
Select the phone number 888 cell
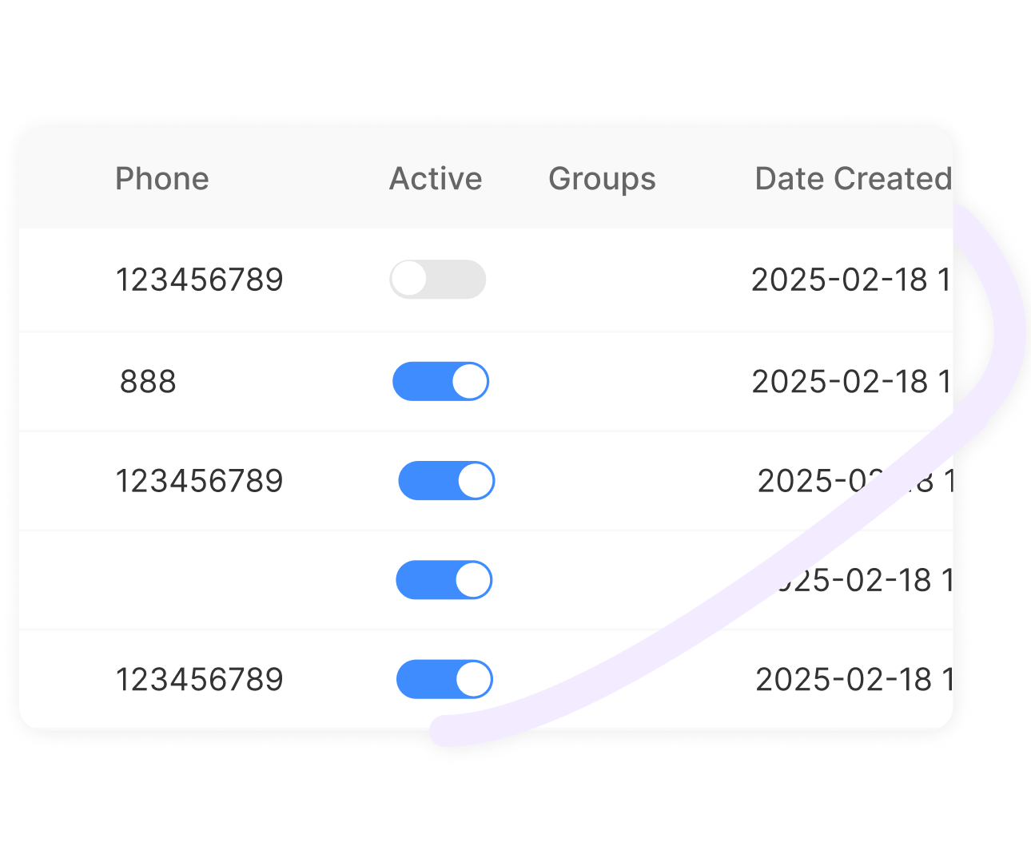(x=148, y=382)
